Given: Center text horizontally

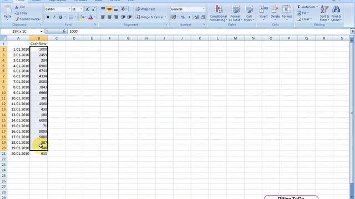Looking at the screenshot, I should pos(109,17).
